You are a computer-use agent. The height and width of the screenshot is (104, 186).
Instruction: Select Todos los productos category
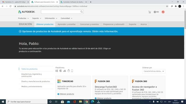(x=29, y=69)
